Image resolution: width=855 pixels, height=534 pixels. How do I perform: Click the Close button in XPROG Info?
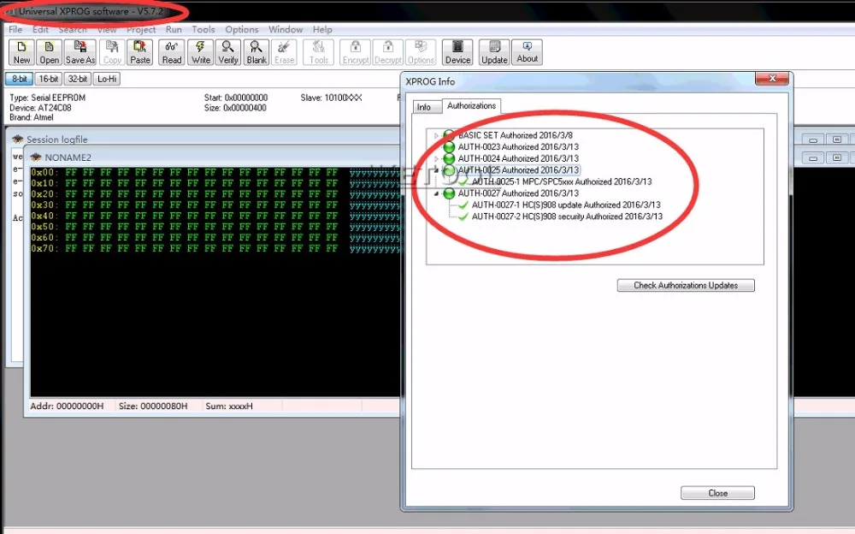(717, 493)
